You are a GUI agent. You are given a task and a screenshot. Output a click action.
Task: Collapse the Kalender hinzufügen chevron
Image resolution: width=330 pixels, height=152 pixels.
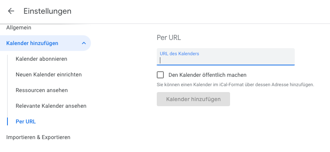click(84, 43)
